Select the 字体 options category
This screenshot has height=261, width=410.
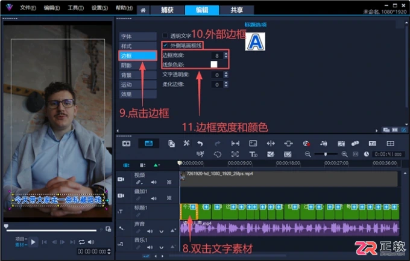[138, 37]
